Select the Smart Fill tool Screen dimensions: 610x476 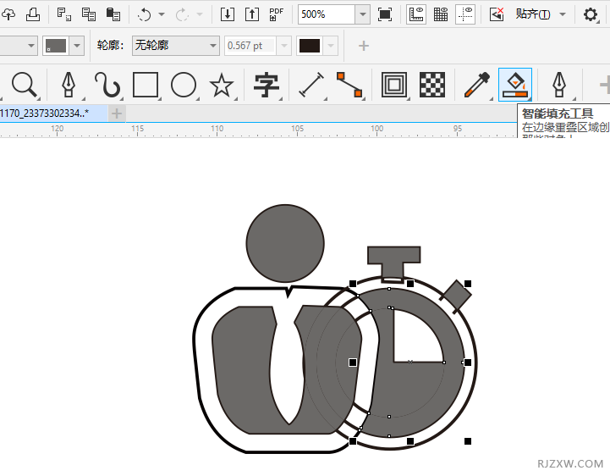[x=514, y=85]
